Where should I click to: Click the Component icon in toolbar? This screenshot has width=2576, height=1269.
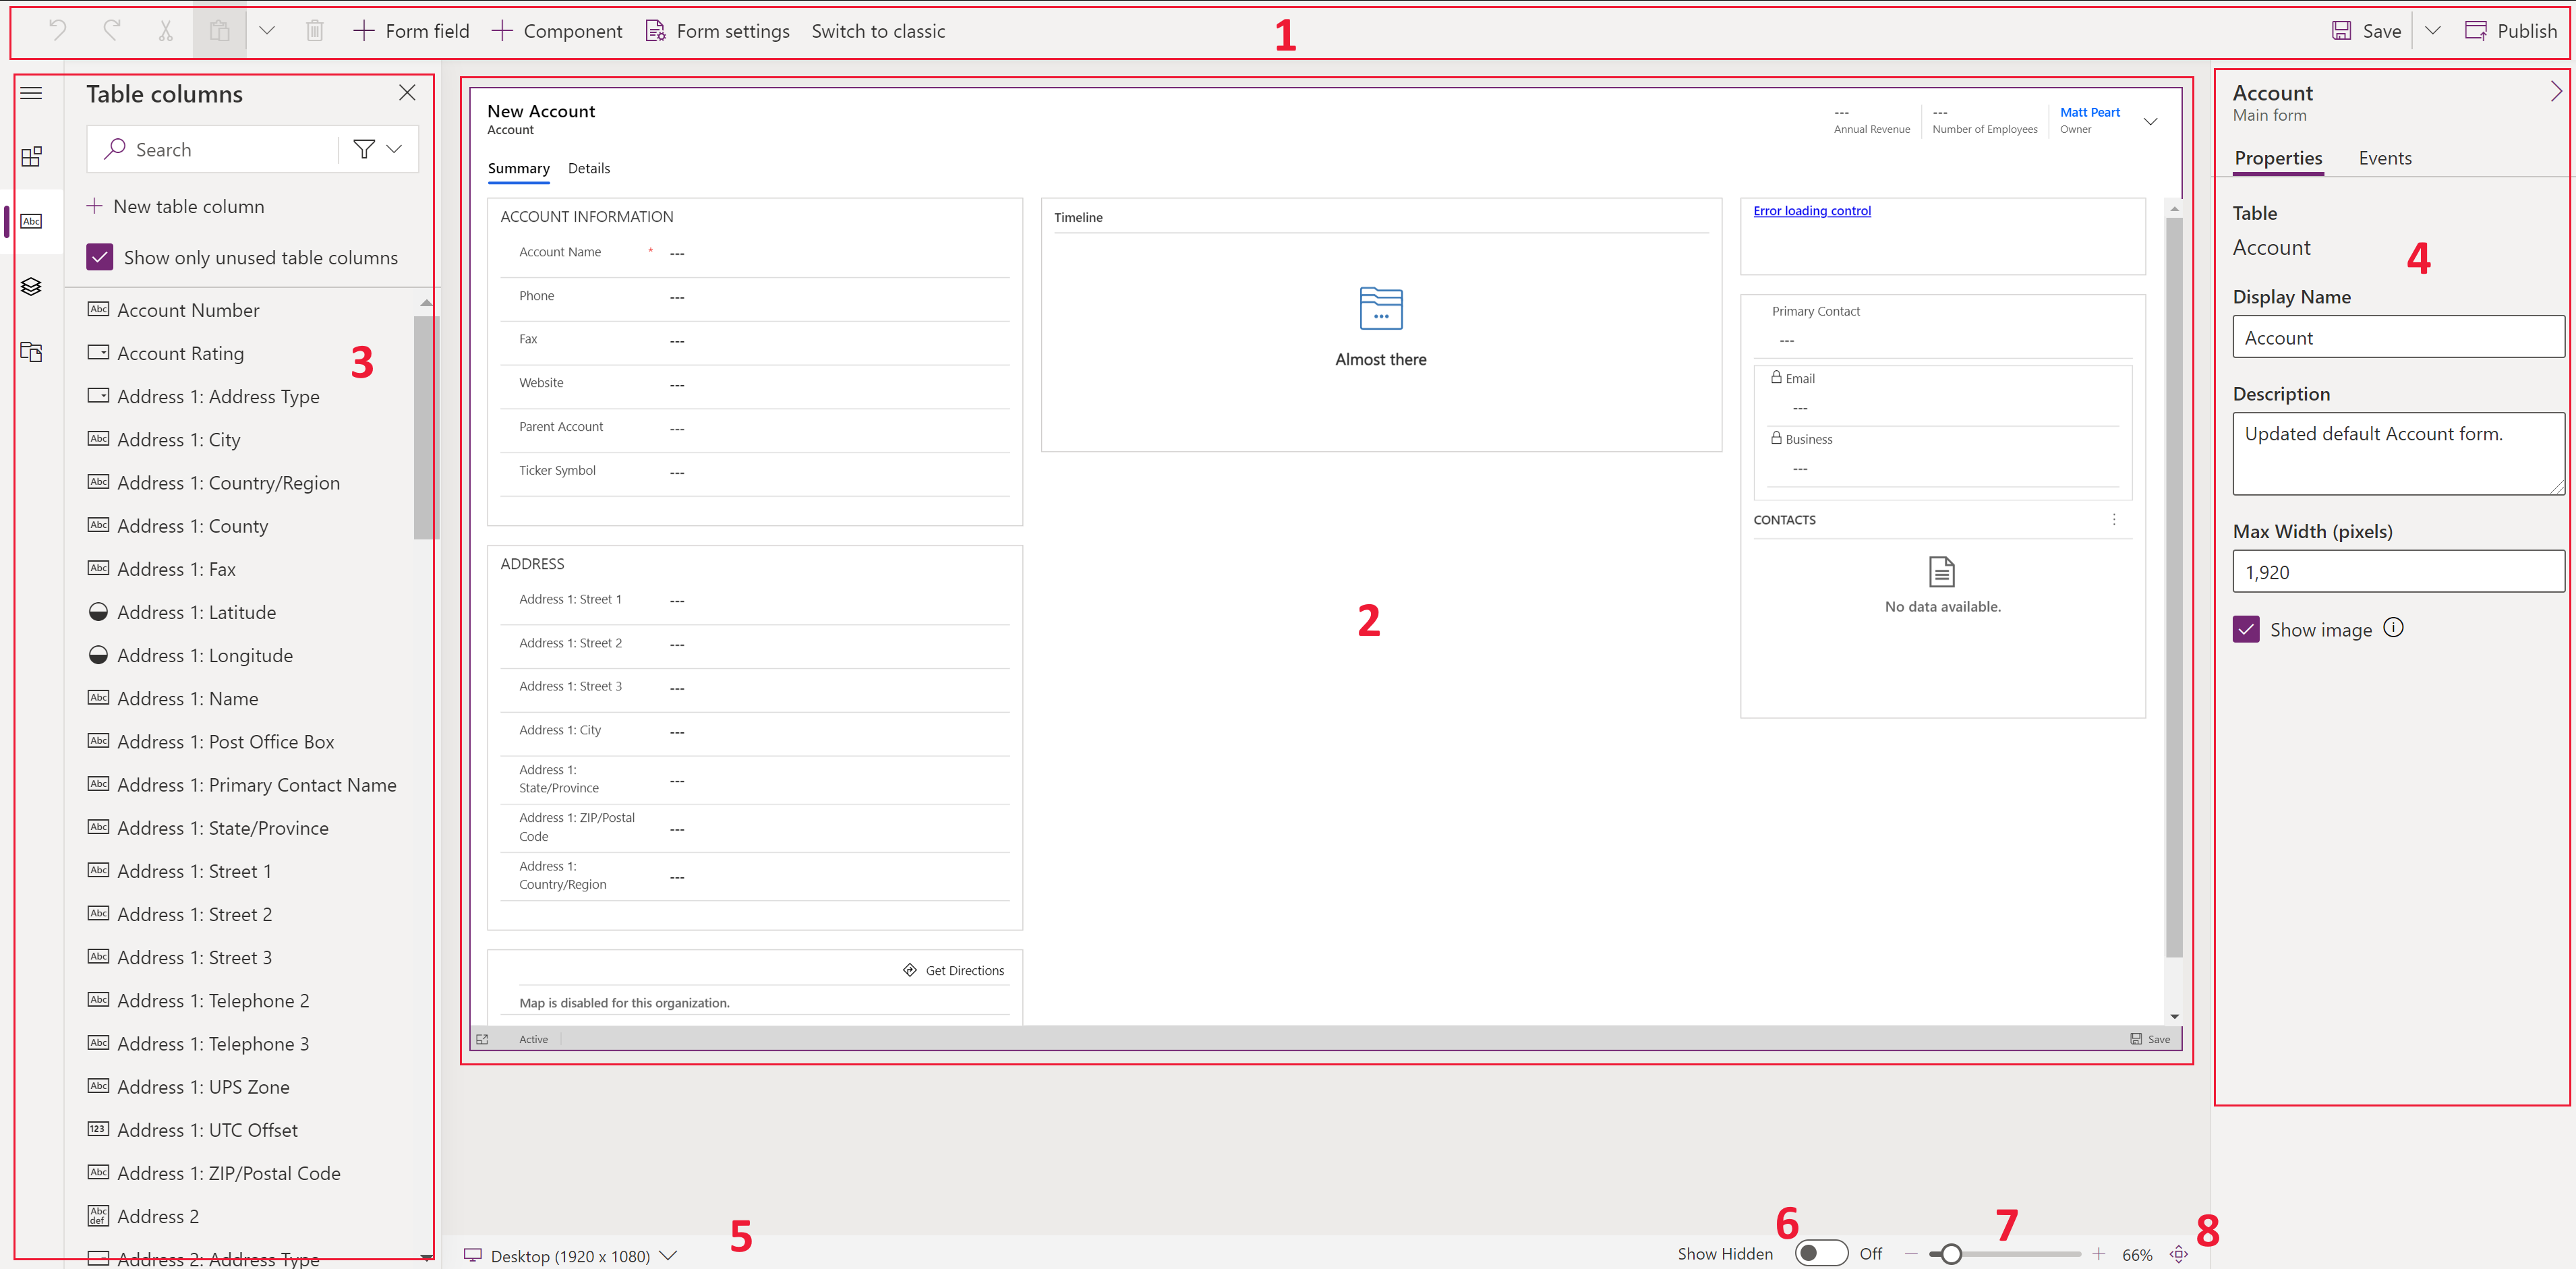click(x=558, y=30)
